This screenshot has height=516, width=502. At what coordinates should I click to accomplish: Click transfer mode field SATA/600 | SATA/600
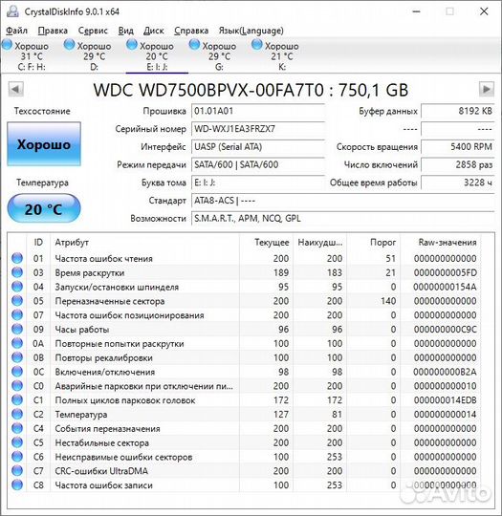point(258,164)
